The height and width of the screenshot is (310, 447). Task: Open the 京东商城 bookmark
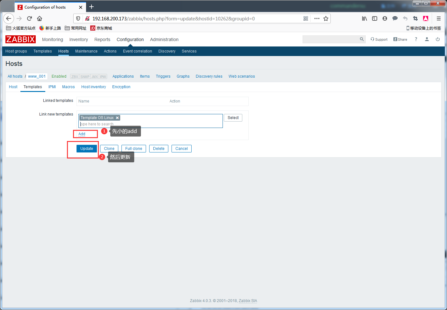(x=101, y=28)
